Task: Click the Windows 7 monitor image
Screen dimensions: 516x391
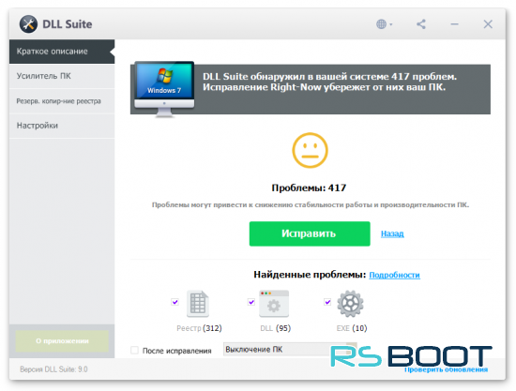Action: (x=164, y=89)
